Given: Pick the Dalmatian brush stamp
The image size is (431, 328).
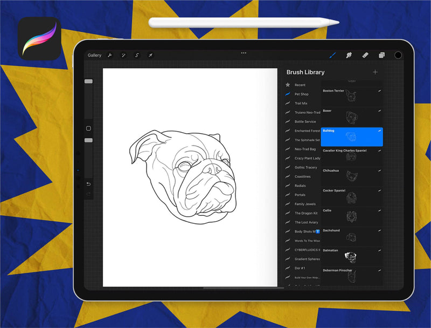Looking at the screenshot, I should pos(352,256).
